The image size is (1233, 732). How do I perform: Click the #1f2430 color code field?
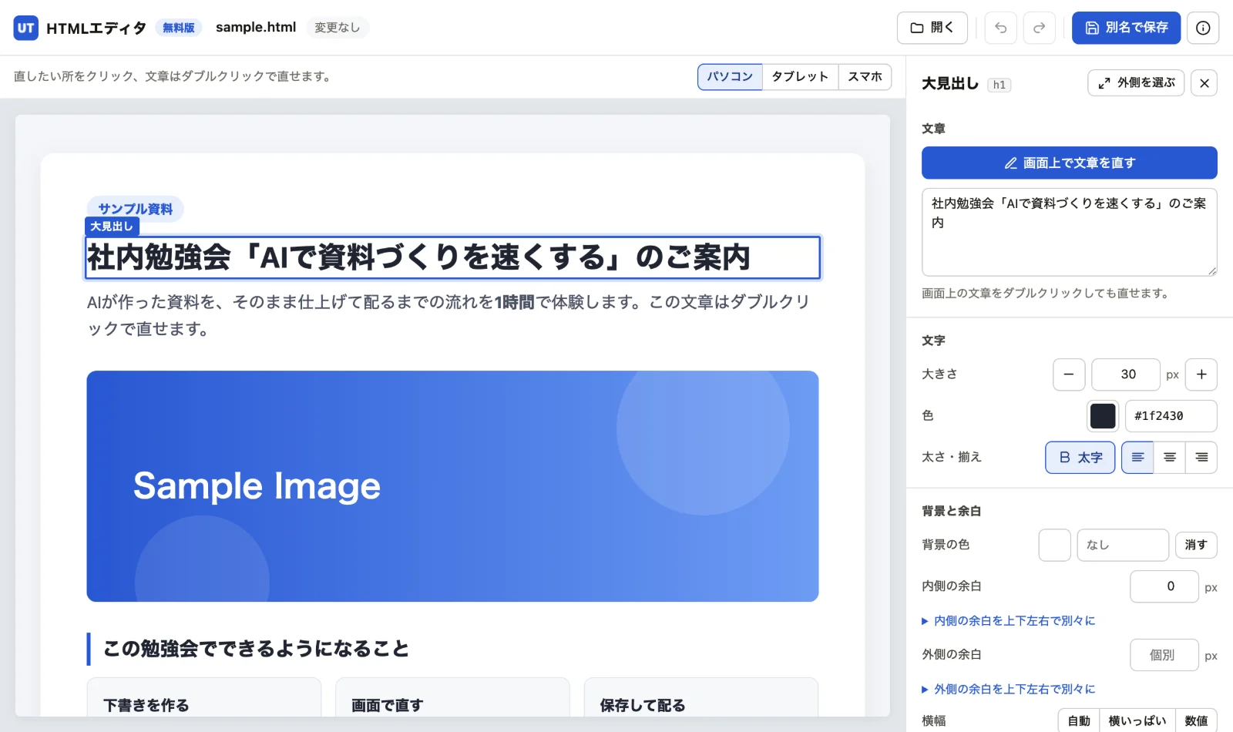tap(1171, 416)
